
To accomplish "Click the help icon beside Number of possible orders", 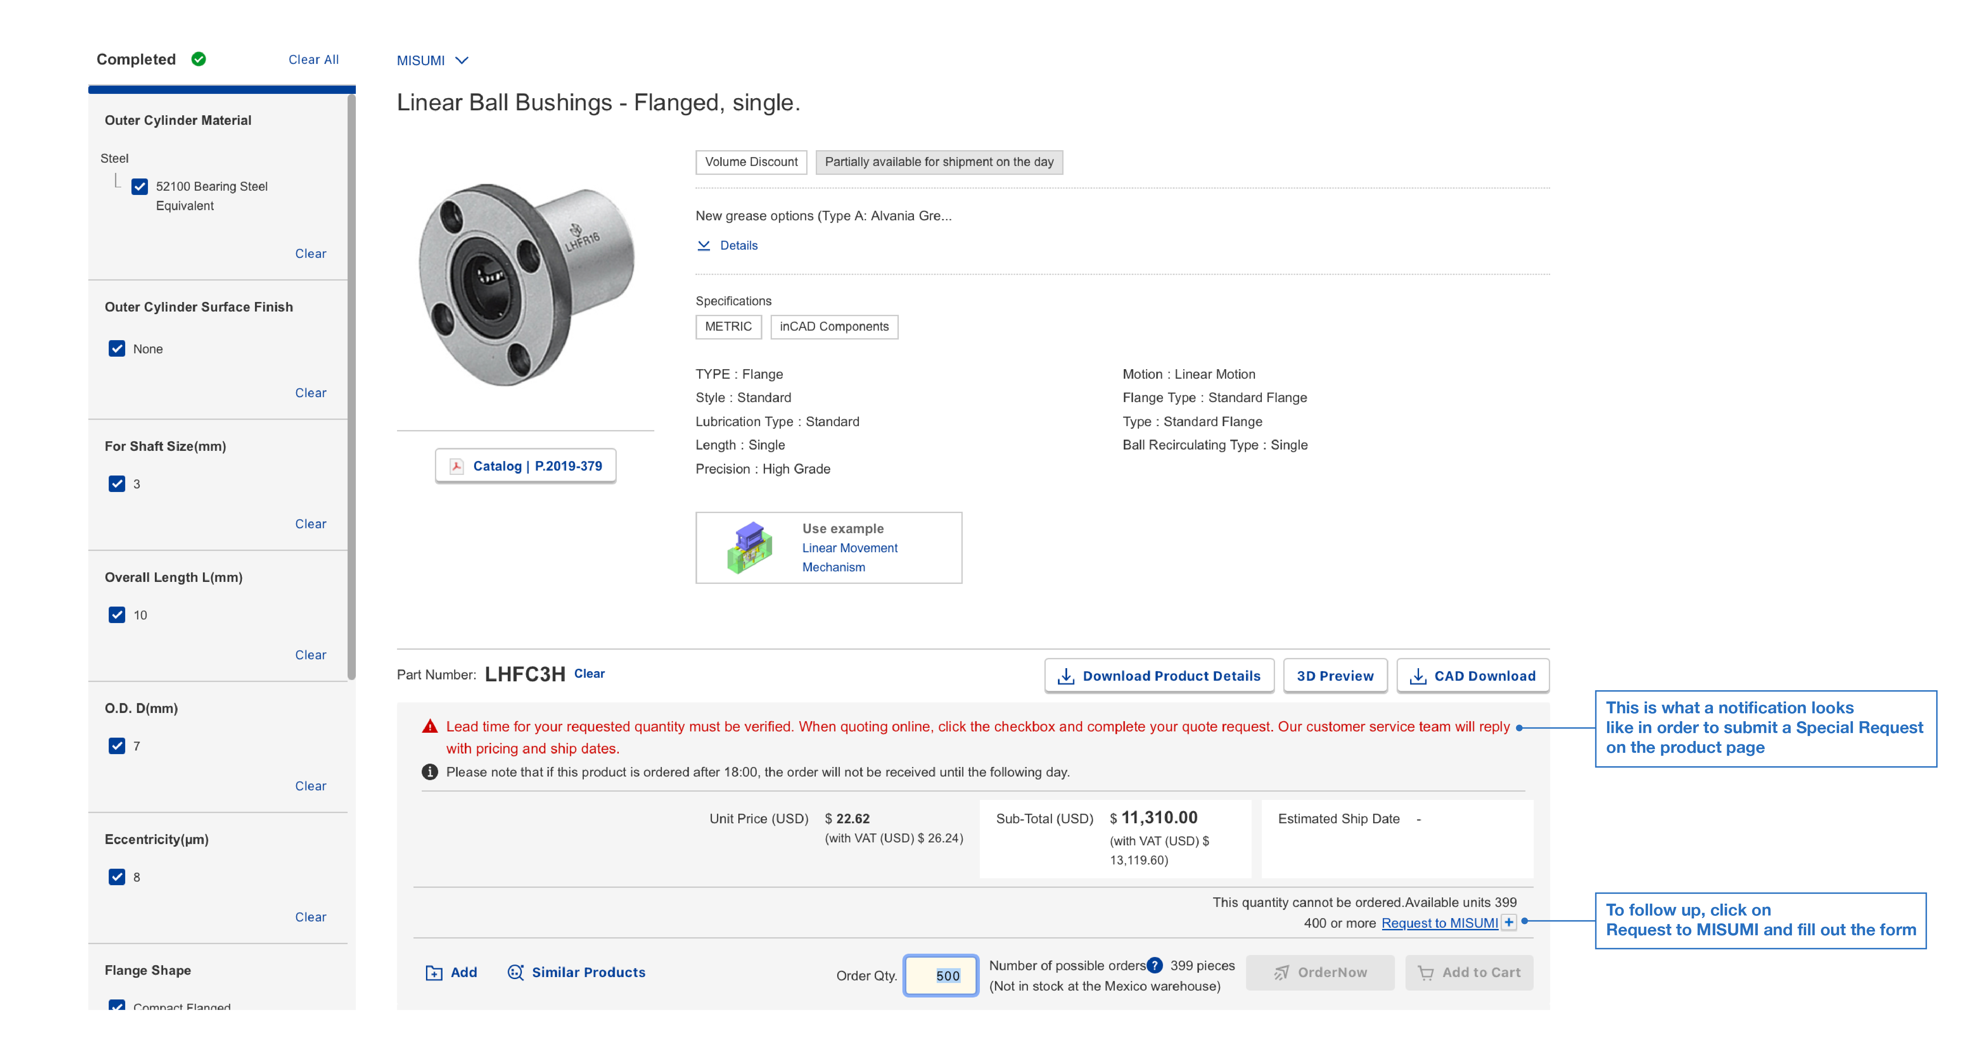I will [1154, 965].
